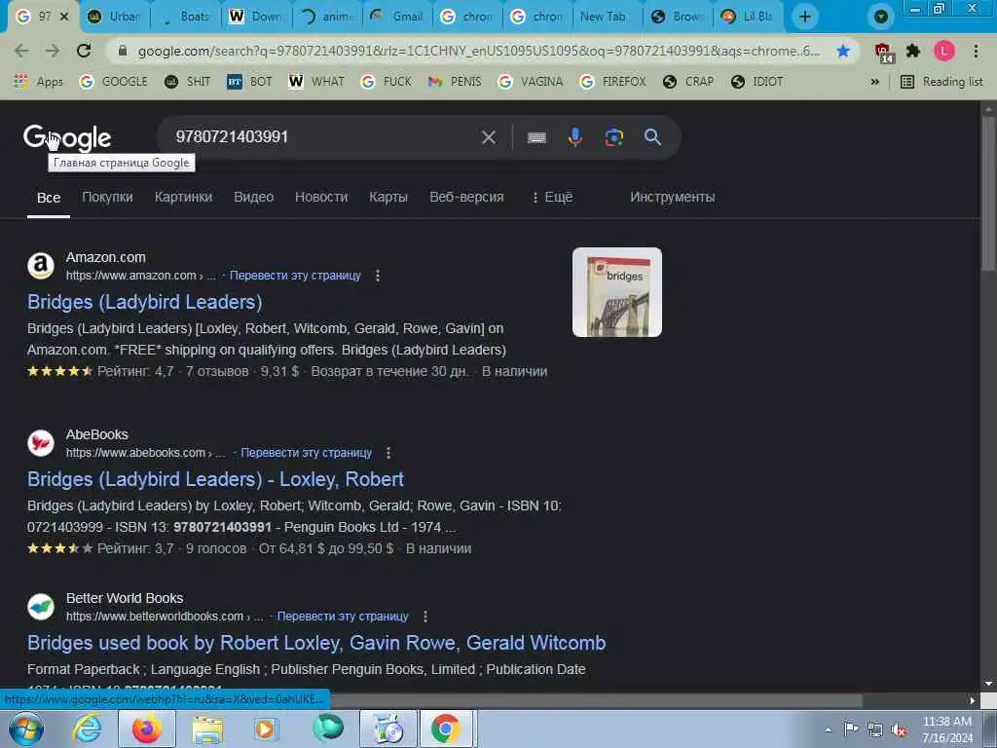The image size is (997, 748).
Task: Open Chrome three-dot menu
Action: (x=976, y=51)
